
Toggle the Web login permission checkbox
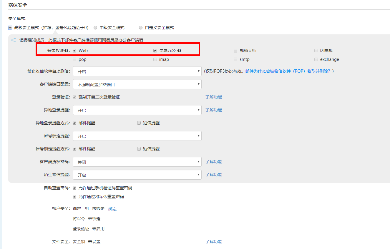[74, 51]
